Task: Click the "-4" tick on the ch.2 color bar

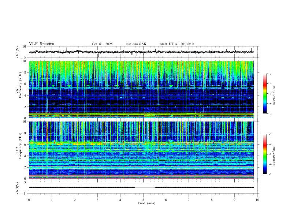Action: (x=270, y=144)
